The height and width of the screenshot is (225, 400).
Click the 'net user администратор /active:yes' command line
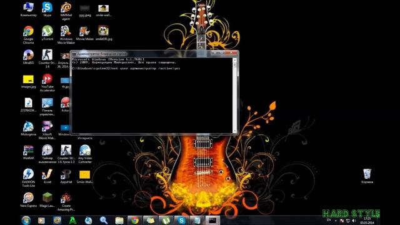[126, 68]
